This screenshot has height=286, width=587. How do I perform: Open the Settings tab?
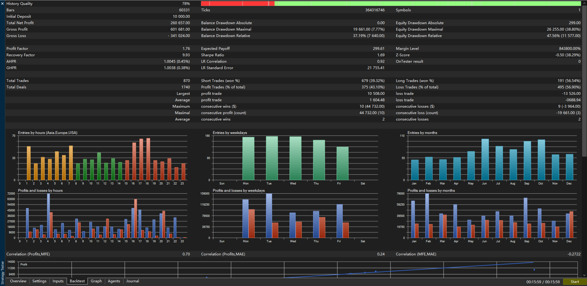click(x=39, y=281)
